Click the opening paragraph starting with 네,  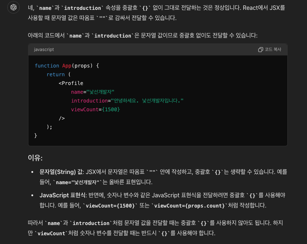(156, 13)
